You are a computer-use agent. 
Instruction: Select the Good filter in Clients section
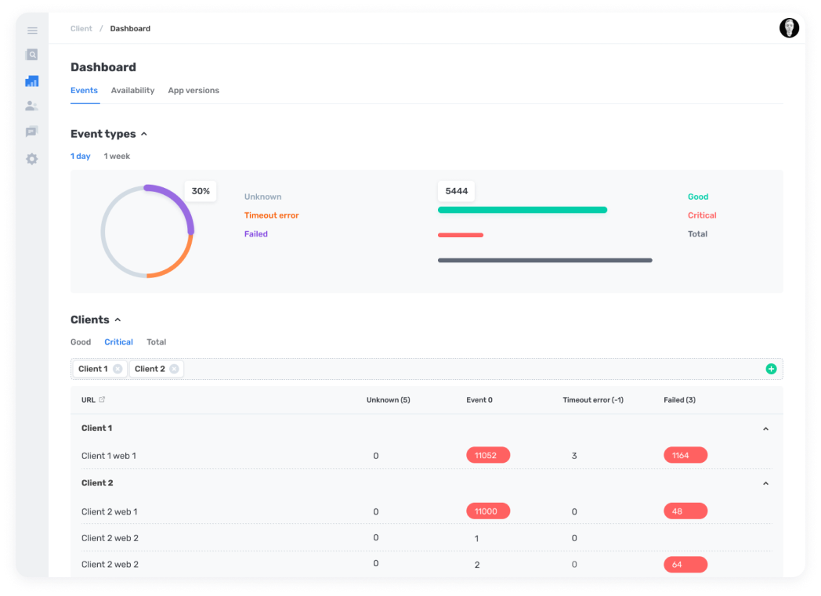coord(81,341)
